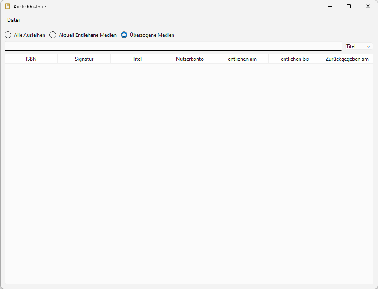This screenshot has width=378, height=289.
Task: Minimize the Ausleihhistorie window
Action: pyautogui.click(x=330, y=7)
